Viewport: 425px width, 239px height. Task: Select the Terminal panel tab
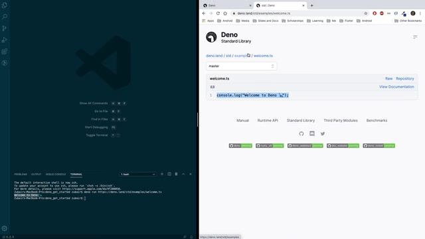(x=76, y=174)
